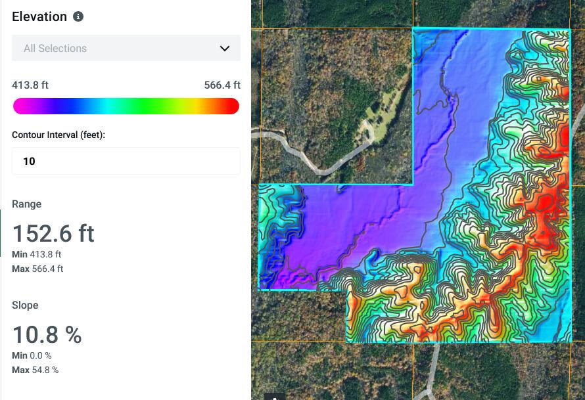Image resolution: width=585 pixels, height=400 pixels.
Task: Click the 10.8 % slope value
Action: click(47, 334)
